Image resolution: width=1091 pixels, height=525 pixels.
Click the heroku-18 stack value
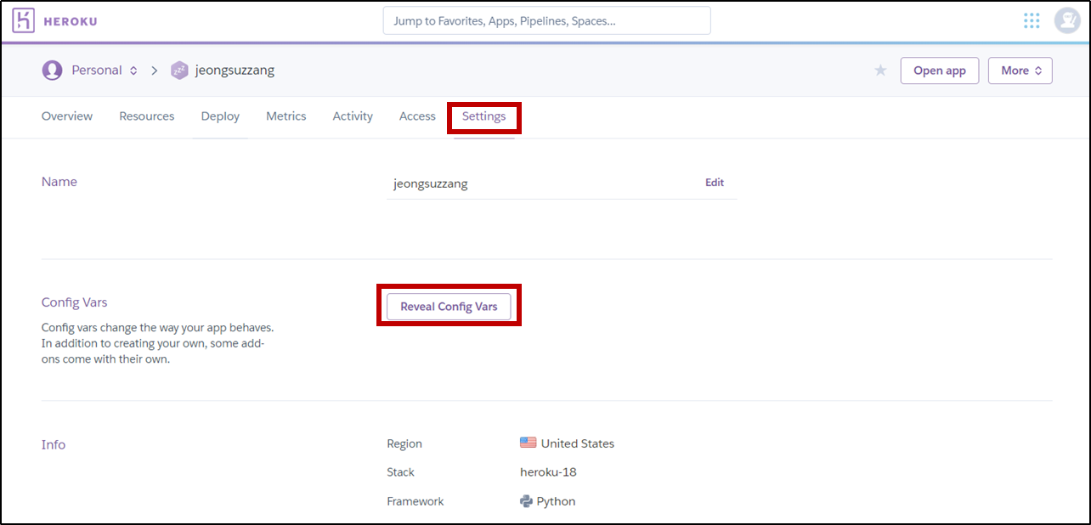pyautogui.click(x=548, y=472)
